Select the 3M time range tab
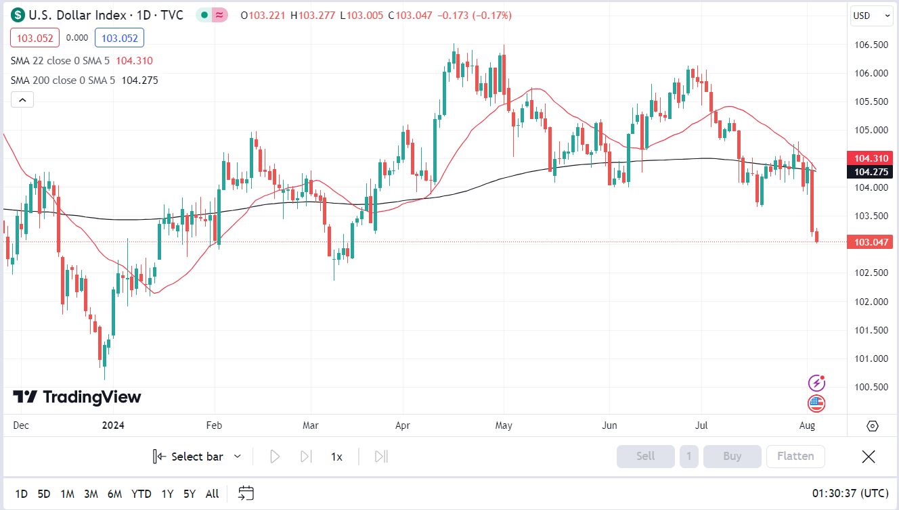899x510 pixels. coord(91,494)
